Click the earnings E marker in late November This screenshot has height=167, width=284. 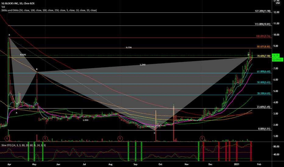pyautogui.click(x=202, y=139)
